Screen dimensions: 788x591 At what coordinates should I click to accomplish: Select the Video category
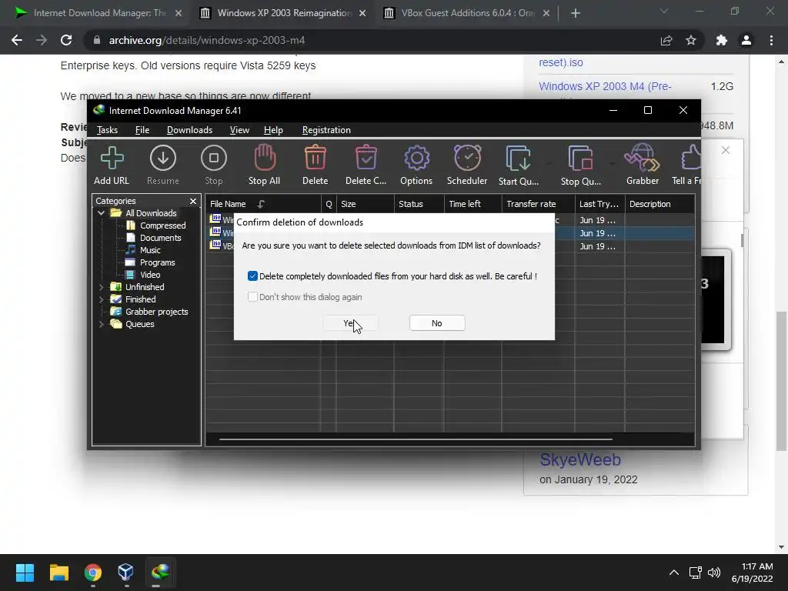click(x=144, y=275)
